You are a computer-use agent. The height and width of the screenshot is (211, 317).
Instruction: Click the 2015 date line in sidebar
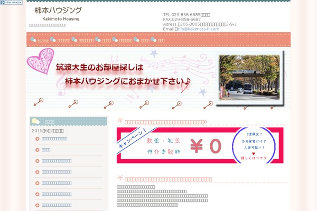coord(48,131)
